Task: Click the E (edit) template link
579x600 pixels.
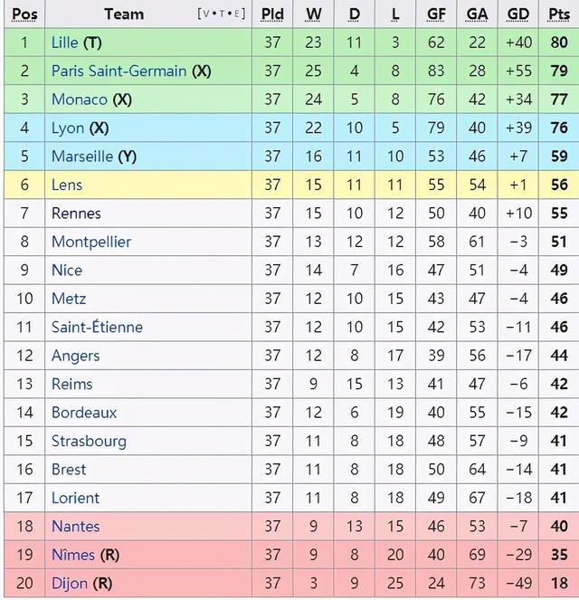Action: tap(237, 14)
